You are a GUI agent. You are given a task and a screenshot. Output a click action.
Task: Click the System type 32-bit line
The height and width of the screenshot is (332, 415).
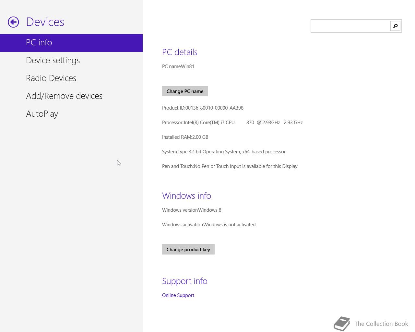pyautogui.click(x=224, y=151)
